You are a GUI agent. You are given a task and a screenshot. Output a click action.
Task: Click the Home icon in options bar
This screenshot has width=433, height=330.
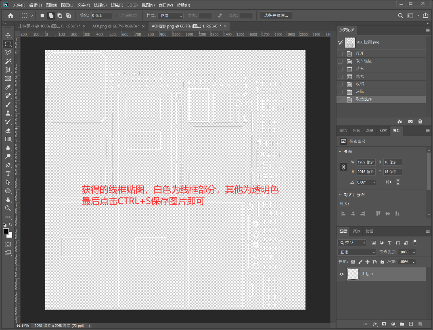(10, 15)
